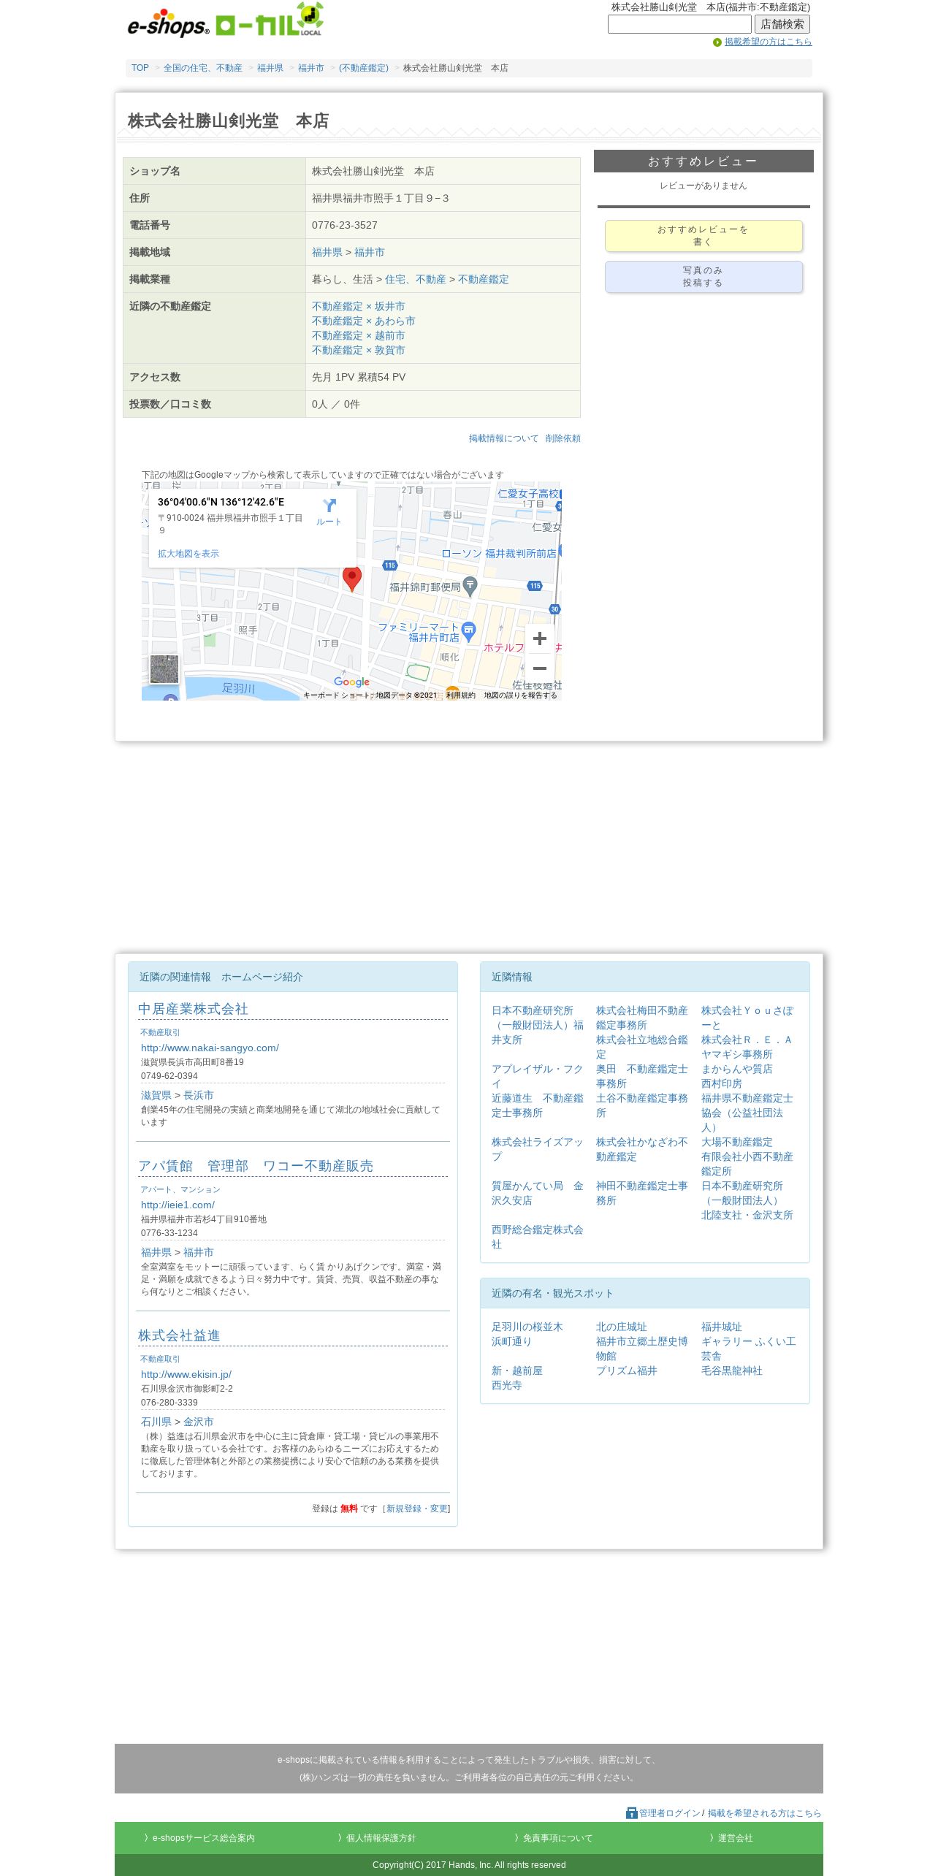The width and height of the screenshot is (938, 1876).
Task: Open 不動産鑑定 × 越前市 link
Action: [359, 335]
